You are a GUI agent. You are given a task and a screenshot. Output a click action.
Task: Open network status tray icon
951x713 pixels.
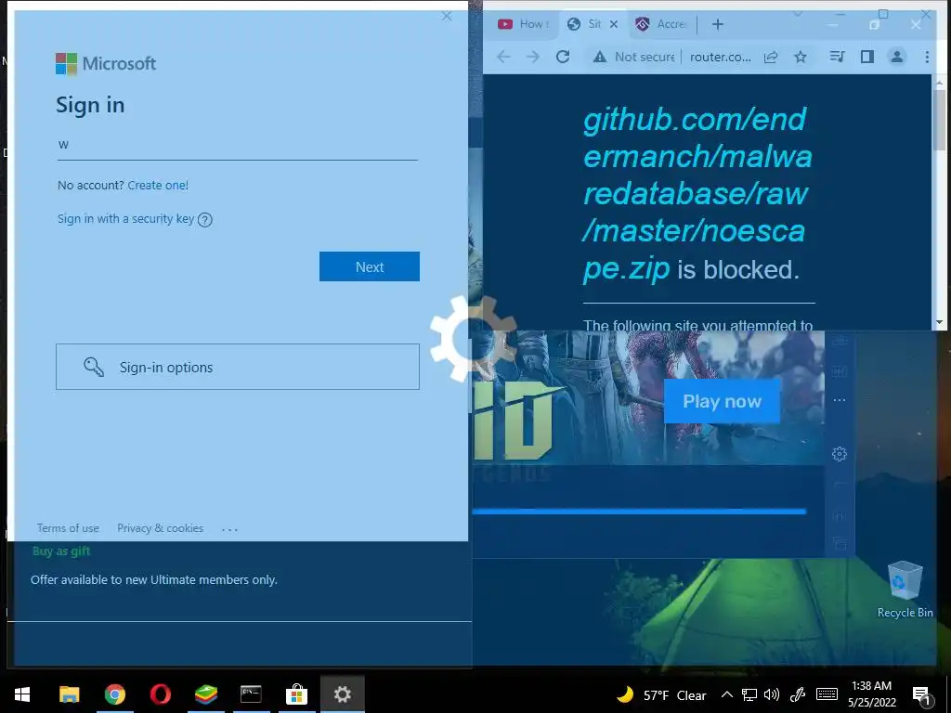click(749, 694)
